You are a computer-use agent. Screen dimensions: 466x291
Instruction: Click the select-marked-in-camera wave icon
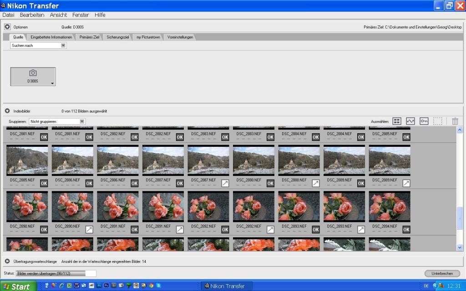point(410,121)
